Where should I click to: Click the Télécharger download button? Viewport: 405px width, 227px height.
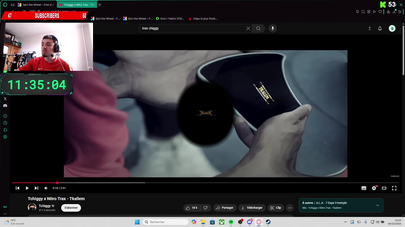[x=252, y=208]
